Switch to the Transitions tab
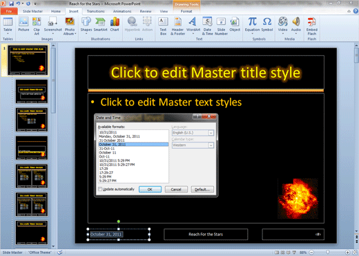Image resolution: width=359 pixels, height=256 pixels. click(x=95, y=11)
